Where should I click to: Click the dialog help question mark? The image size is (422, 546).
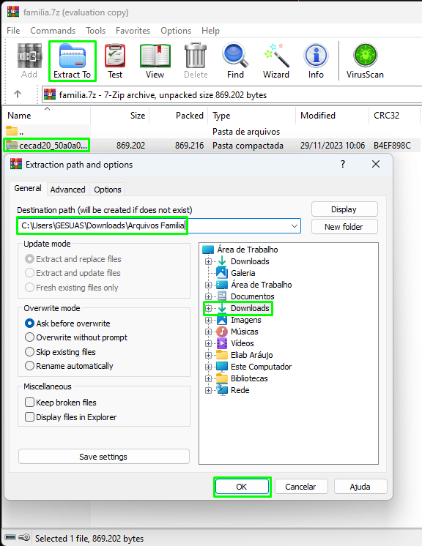(343, 164)
